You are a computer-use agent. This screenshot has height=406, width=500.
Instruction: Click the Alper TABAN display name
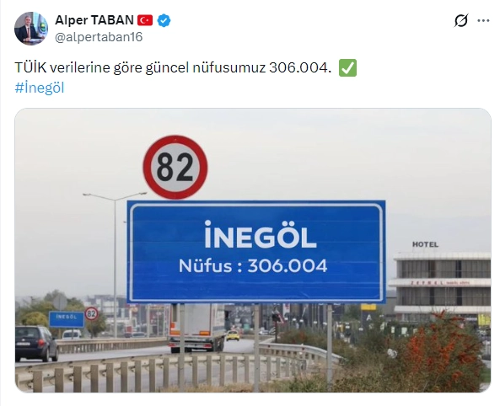point(94,20)
